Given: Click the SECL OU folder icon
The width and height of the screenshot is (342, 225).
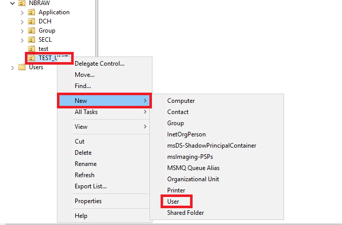Looking at the screenshot, I should [x=32, y=40].
